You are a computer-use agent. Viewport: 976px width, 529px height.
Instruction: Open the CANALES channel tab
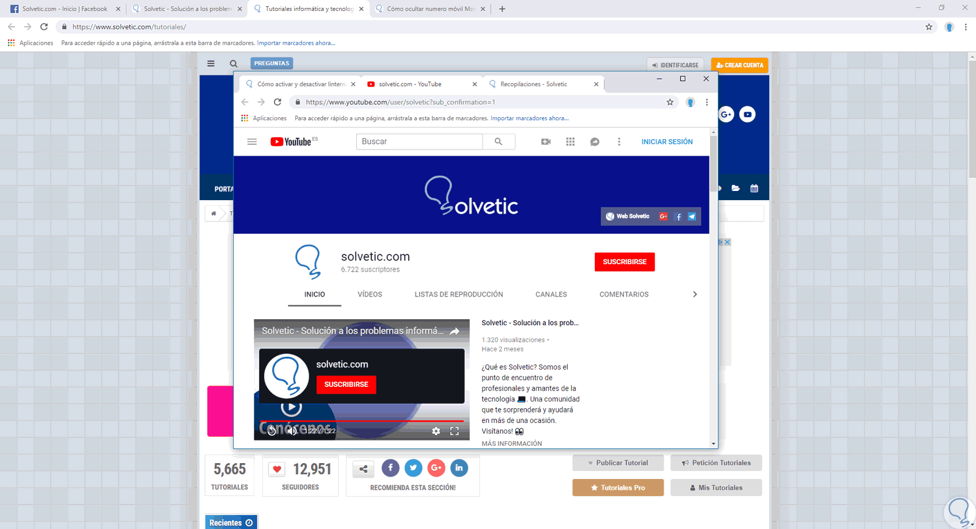click(551, 294)
